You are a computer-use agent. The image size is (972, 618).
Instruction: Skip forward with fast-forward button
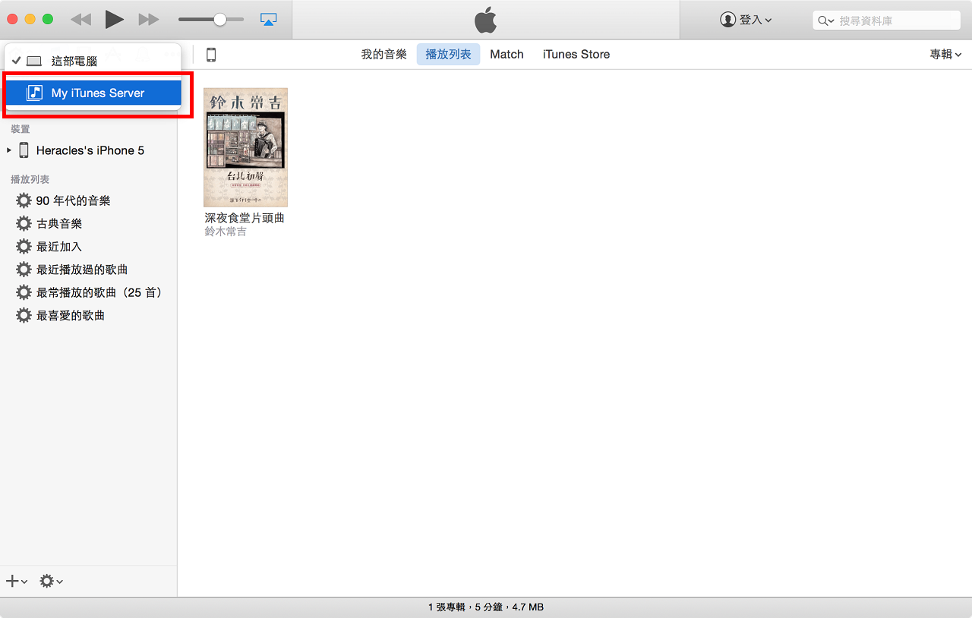click(149, 20)
